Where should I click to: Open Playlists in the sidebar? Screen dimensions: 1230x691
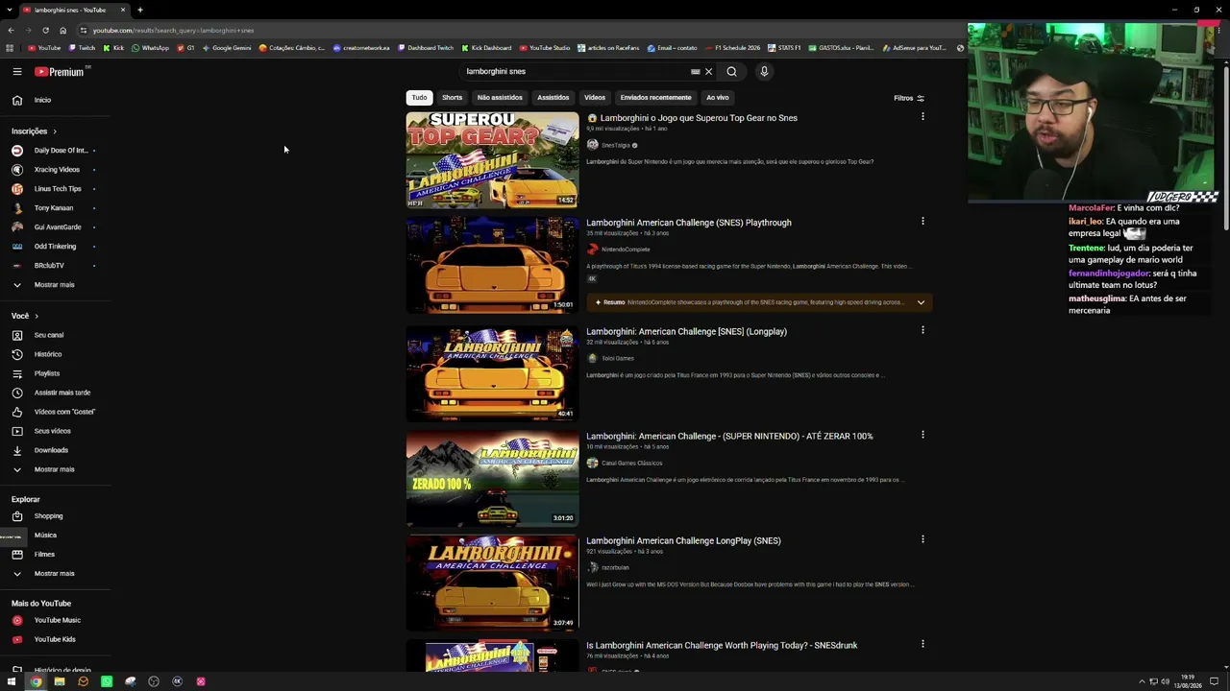[x=47, y=373]
